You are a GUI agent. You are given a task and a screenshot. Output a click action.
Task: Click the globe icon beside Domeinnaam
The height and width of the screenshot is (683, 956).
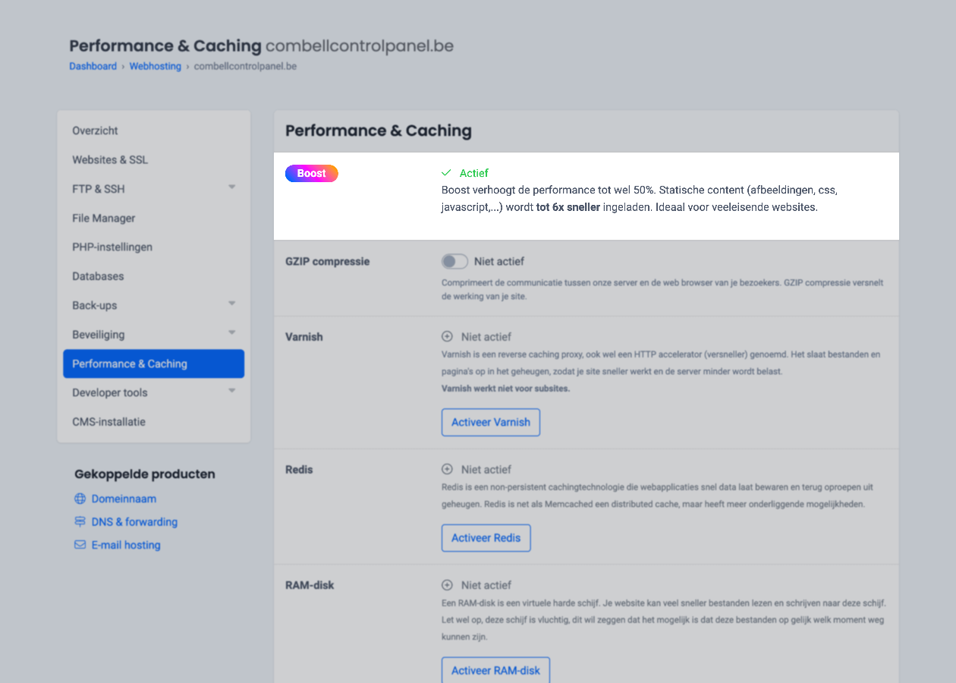[x=80, y=499]
